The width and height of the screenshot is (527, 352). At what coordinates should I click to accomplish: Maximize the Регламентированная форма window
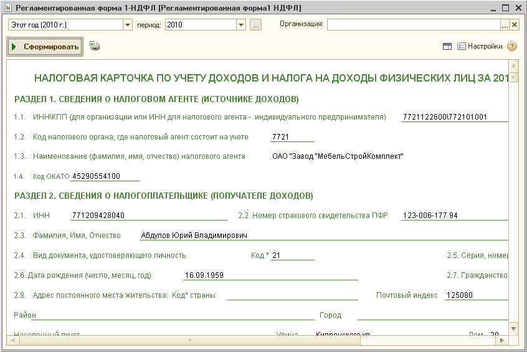point(505,7)
